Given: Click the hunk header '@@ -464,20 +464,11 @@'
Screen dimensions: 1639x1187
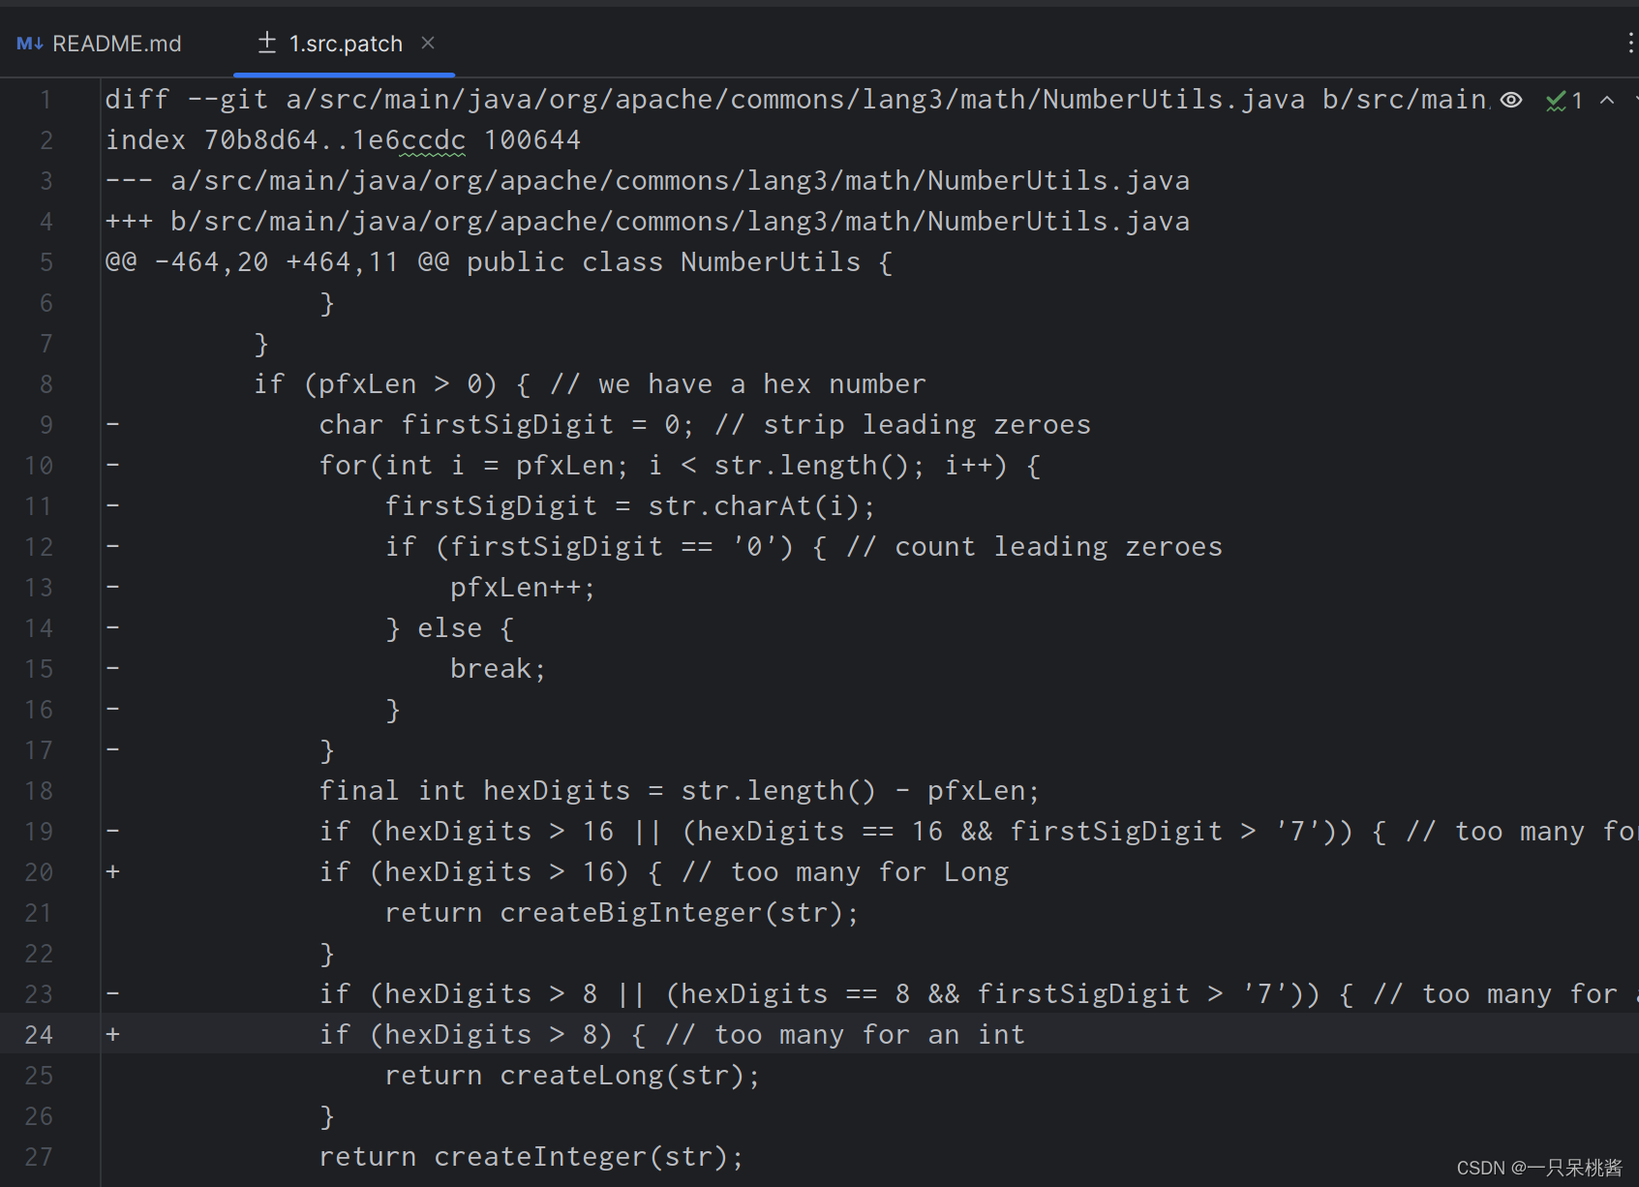Looking at the screenshot, I should (x=277, y=262).
